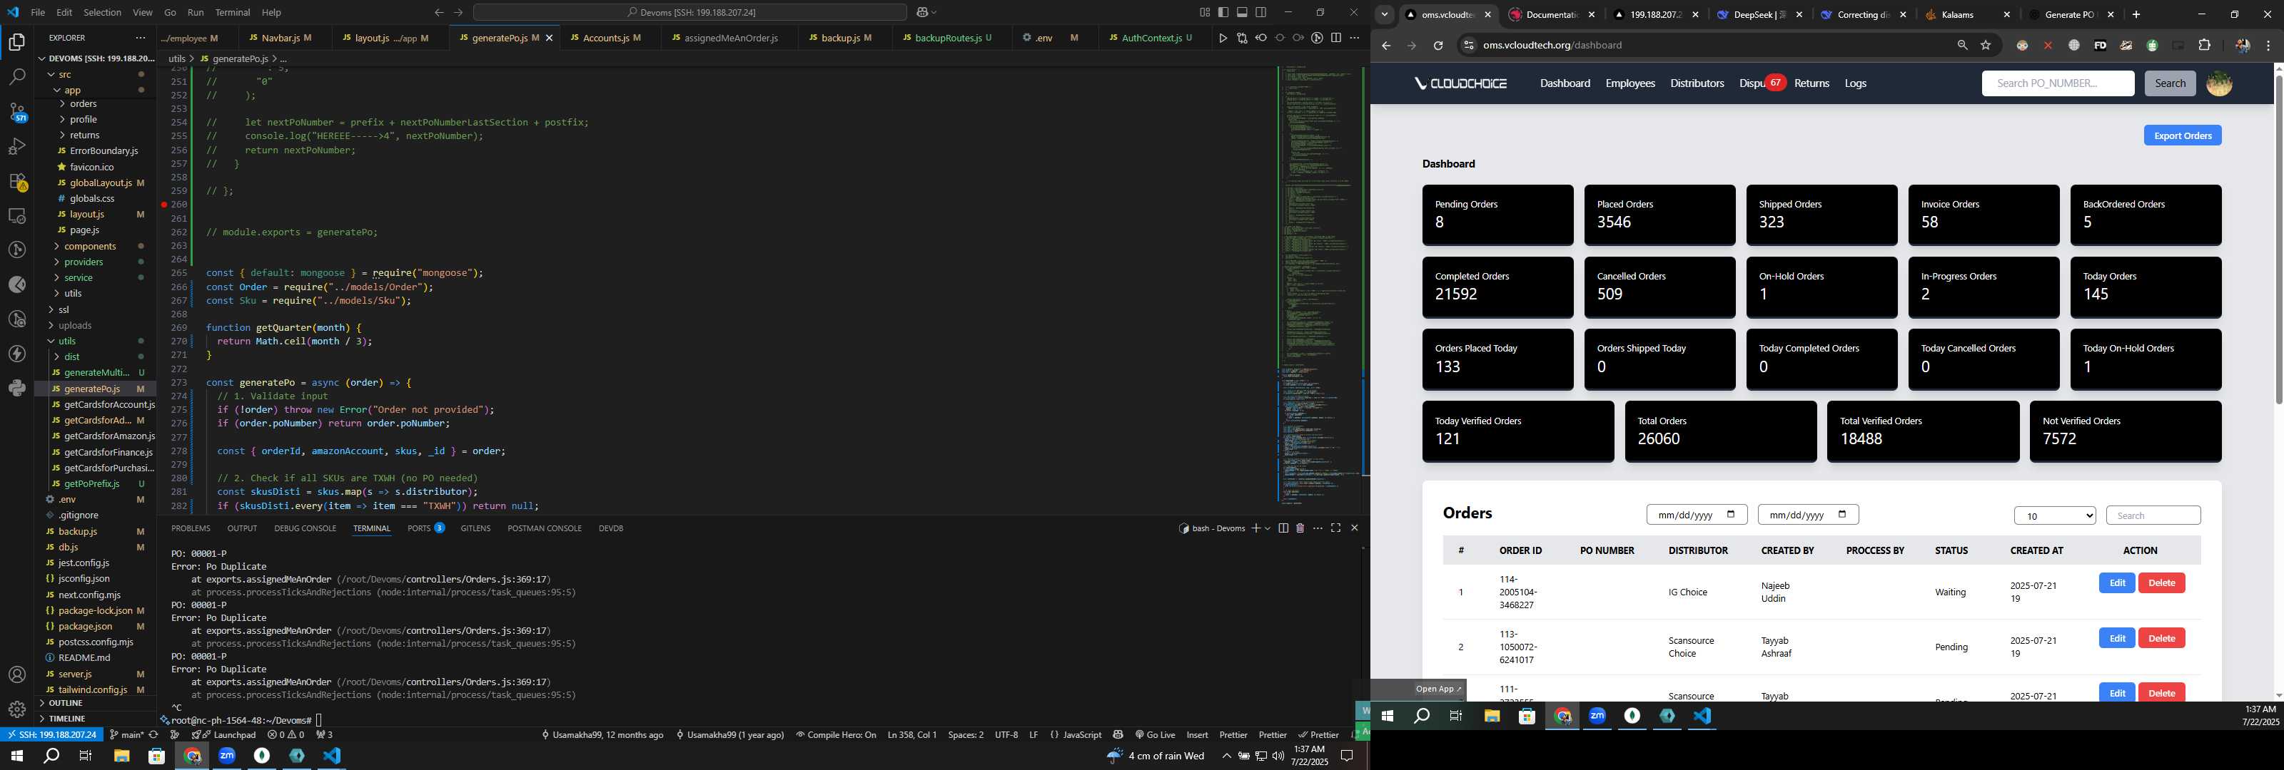The height and width of the screenshot is (770, 2284).
Task: Toggle the breakpoint on line 260
Action: pos(164,205)
